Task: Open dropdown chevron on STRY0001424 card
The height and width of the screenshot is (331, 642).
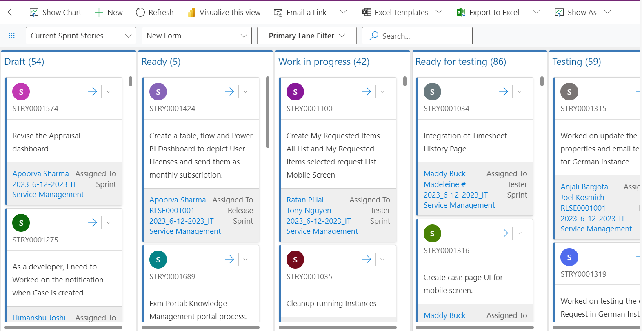Action: point(245,92)
